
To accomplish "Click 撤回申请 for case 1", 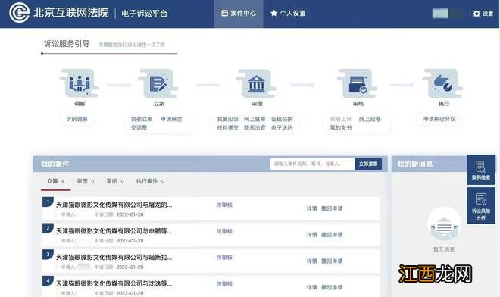I will [332, 208].
